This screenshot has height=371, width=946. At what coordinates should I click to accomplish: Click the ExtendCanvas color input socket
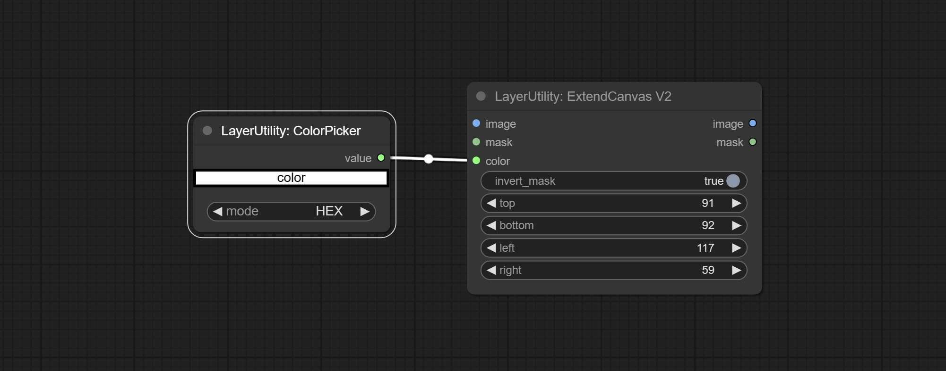tap(476, 161)
